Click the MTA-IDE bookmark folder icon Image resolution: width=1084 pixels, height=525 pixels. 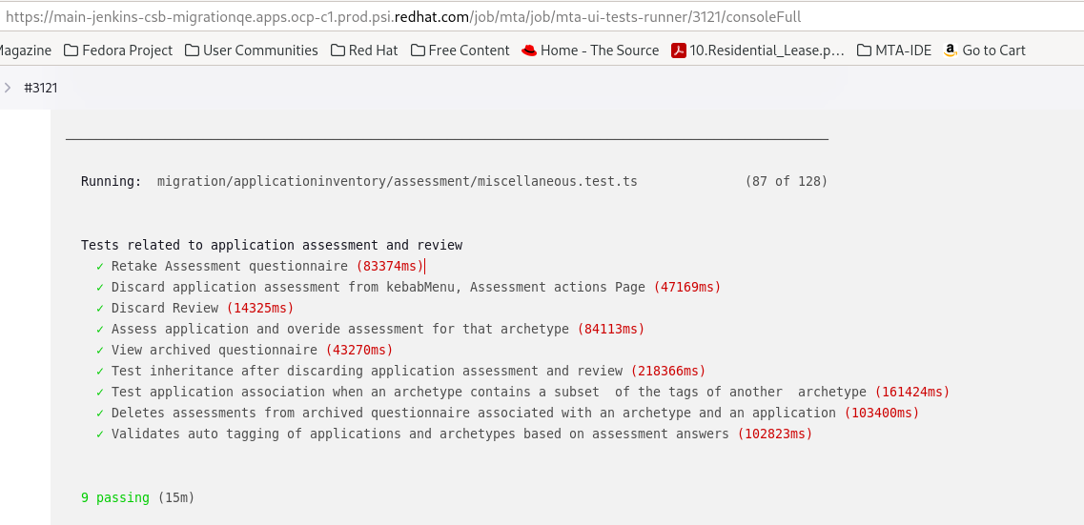(864, 50)
